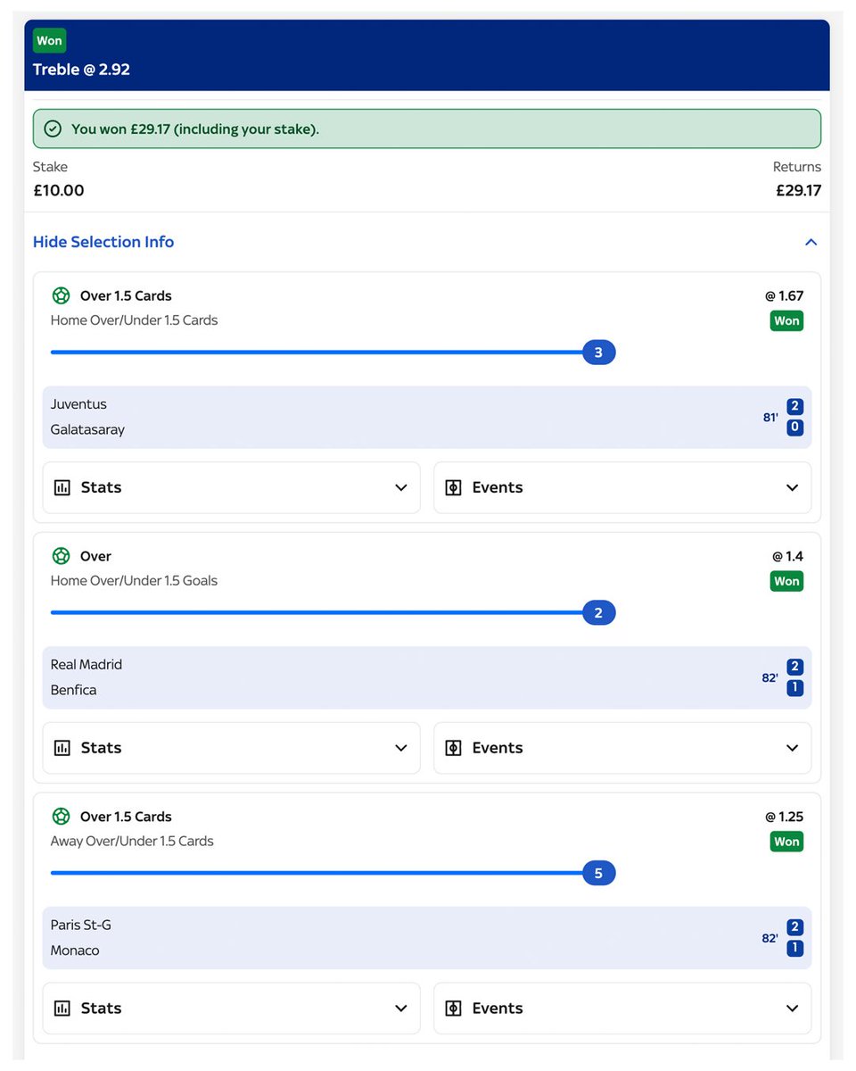Click the 81' match minute for Juventus

pos(770,417)
